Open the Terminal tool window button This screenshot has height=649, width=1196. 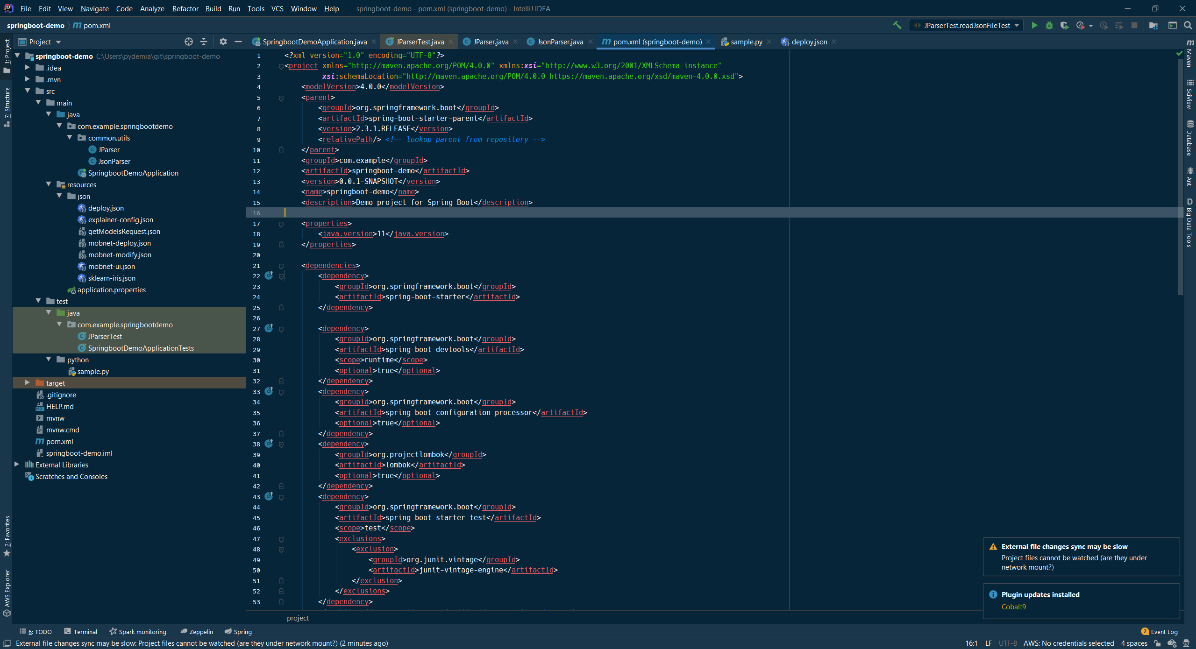point(81,631)
